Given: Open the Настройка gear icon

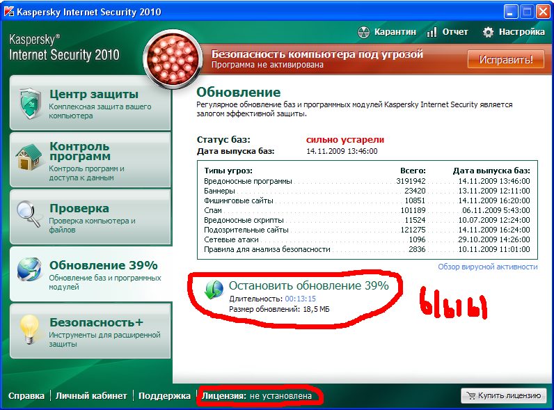Looking at the screenshot, I should click(x=489, y=32).
